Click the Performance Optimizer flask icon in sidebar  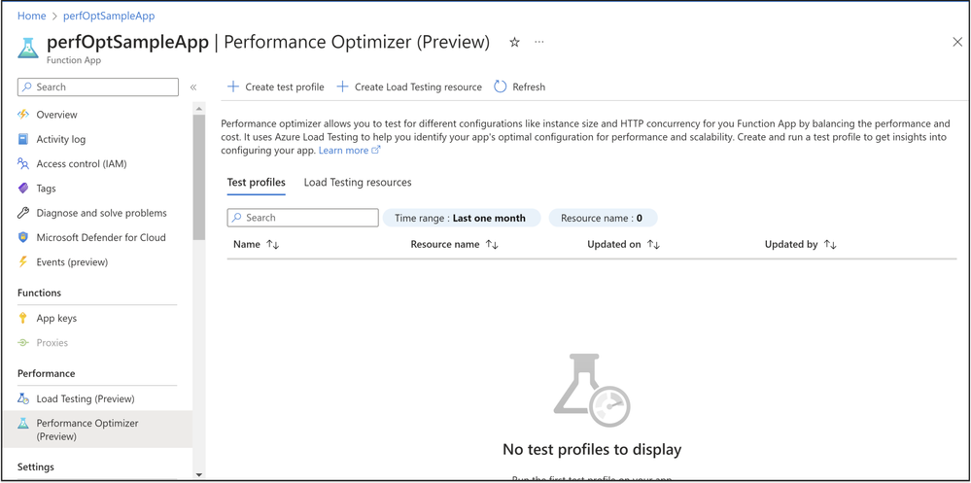point(23,424)
